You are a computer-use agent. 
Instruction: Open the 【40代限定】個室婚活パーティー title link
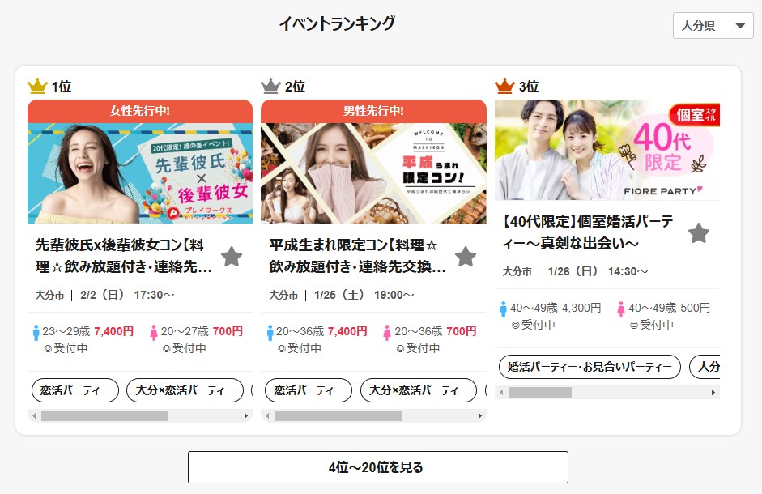pos(588,232)
